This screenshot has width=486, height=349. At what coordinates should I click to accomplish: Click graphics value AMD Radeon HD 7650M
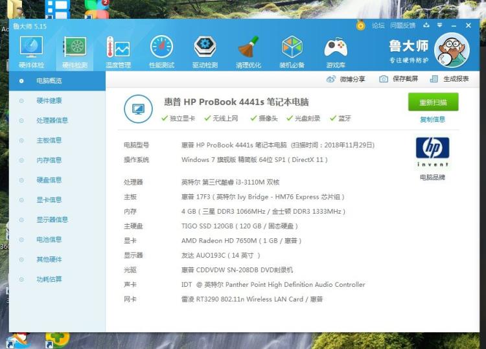pos(242,241)
